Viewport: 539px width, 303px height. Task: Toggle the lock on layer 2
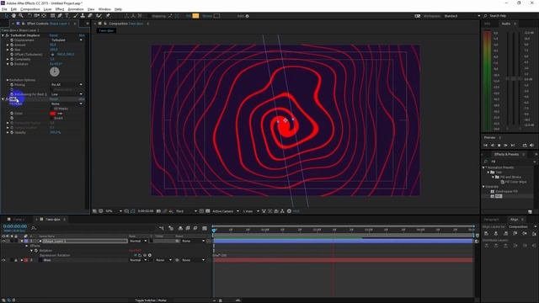pos(16,260)
